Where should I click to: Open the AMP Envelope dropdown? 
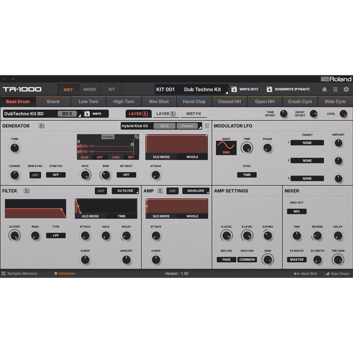[x=195, y=191]
